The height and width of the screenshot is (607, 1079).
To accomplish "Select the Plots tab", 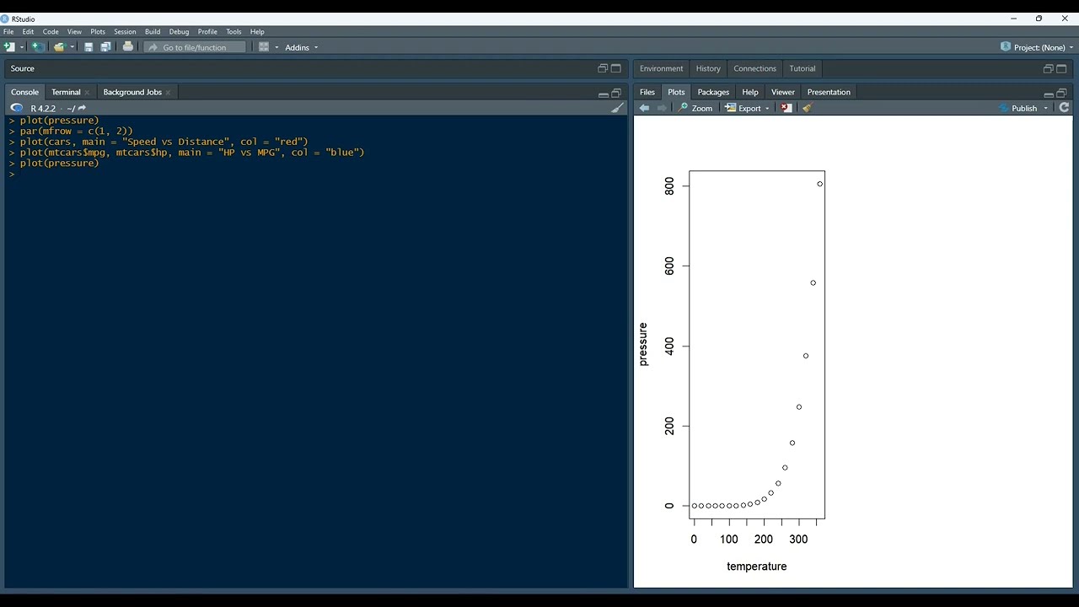I will click(676, 92).
